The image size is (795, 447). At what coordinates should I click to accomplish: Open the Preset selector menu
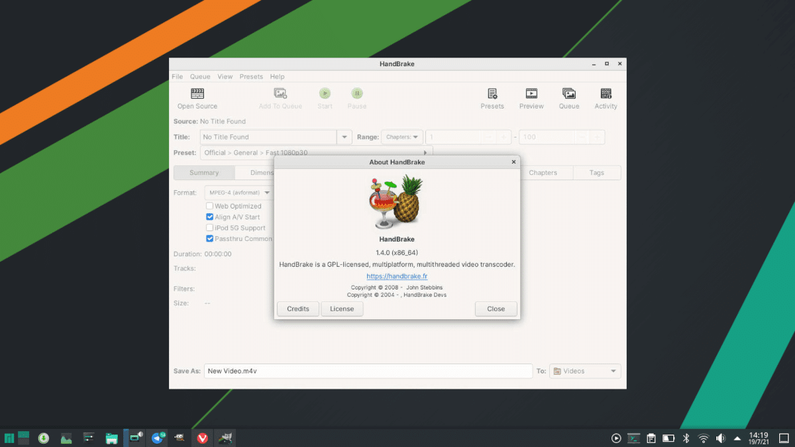pos(316,153)
